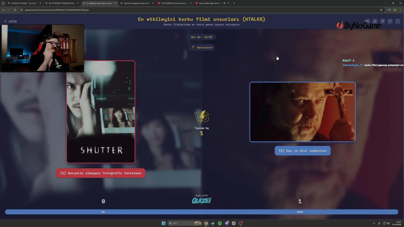
Task: Click the microphone icon in system tray
Action: [x=379, y=223]
